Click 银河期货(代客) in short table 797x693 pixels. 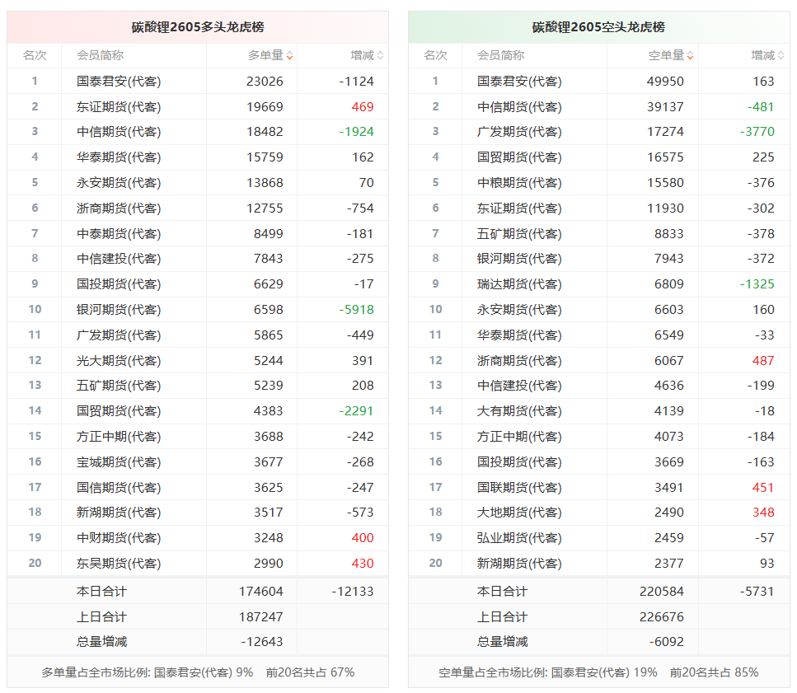tap(519, 258)
